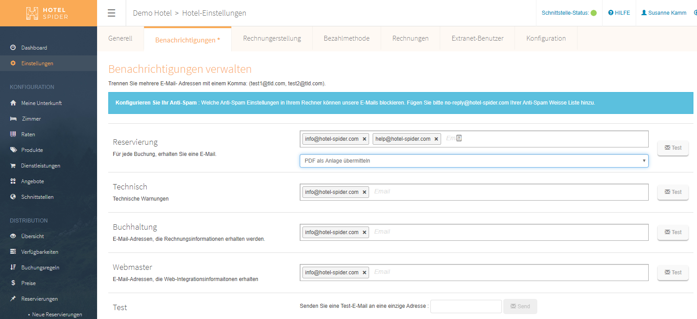Viewport: 697px width, 319px height.
Task: Click the Produkte tag icon
Action: tap(13, 150)
